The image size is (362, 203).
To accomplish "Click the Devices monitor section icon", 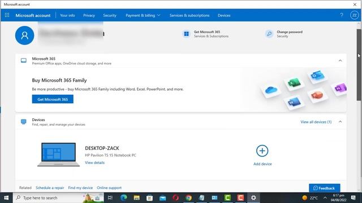I will 24,122.
